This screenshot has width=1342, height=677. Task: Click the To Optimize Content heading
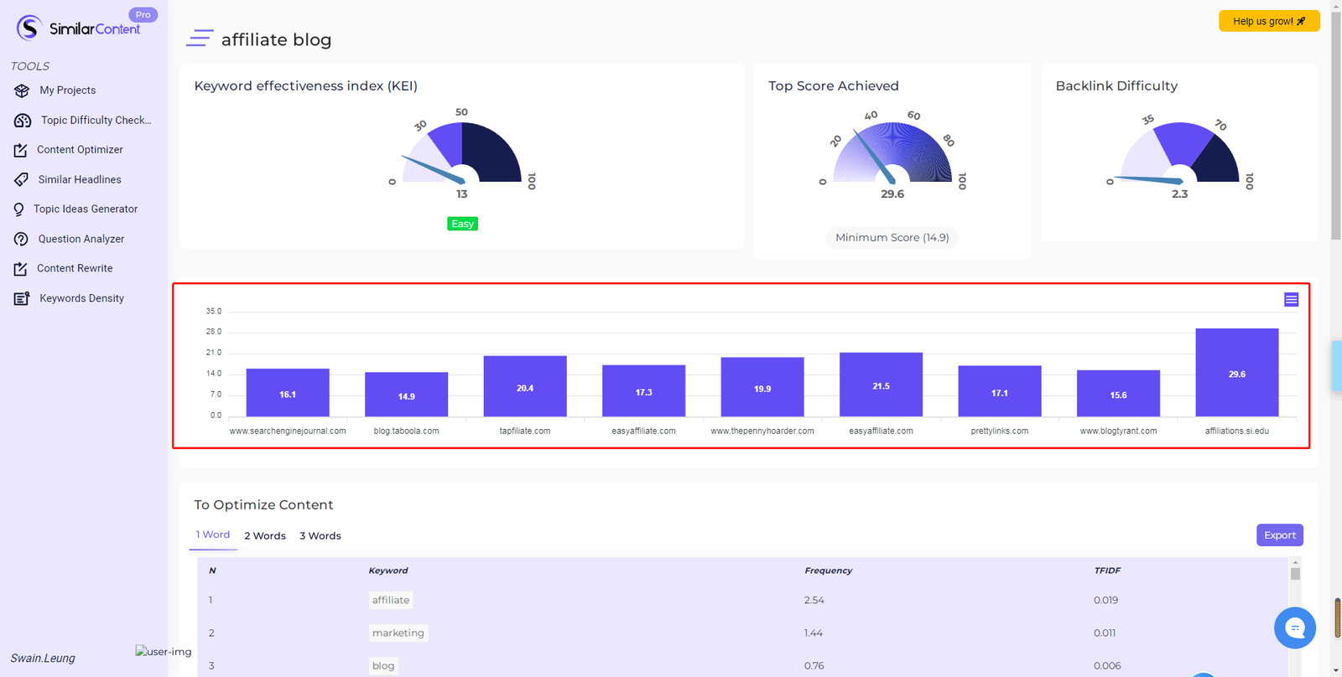pos(263,504)
